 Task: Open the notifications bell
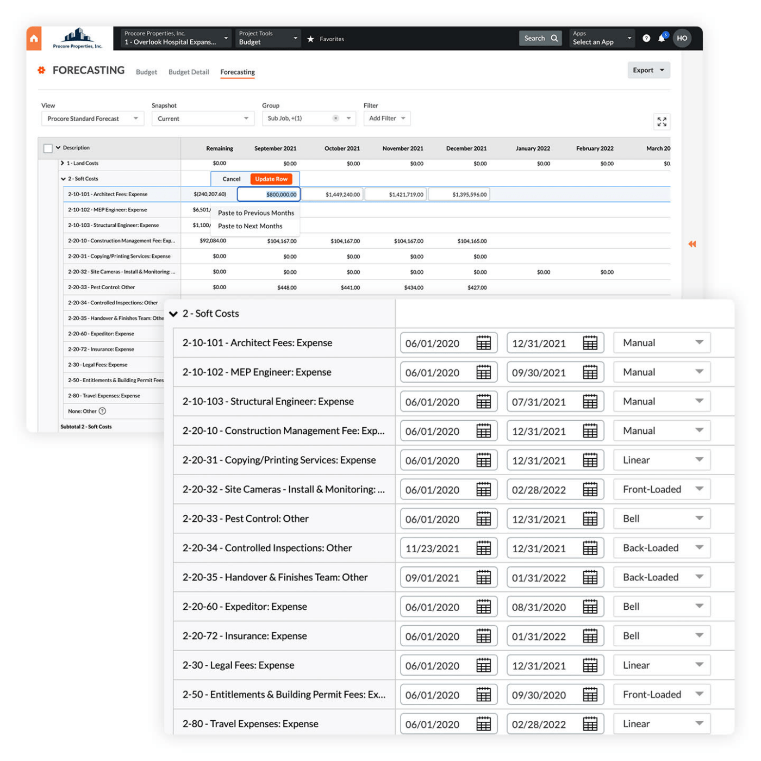click(662, 38)
